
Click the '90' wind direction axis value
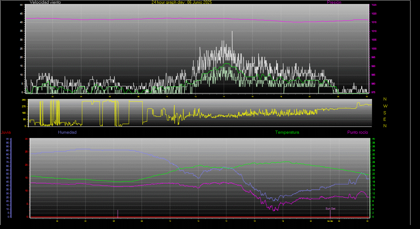pos(24,120)
